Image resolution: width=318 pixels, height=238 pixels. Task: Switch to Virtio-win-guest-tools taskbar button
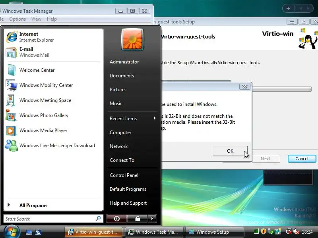click(94, 232)
